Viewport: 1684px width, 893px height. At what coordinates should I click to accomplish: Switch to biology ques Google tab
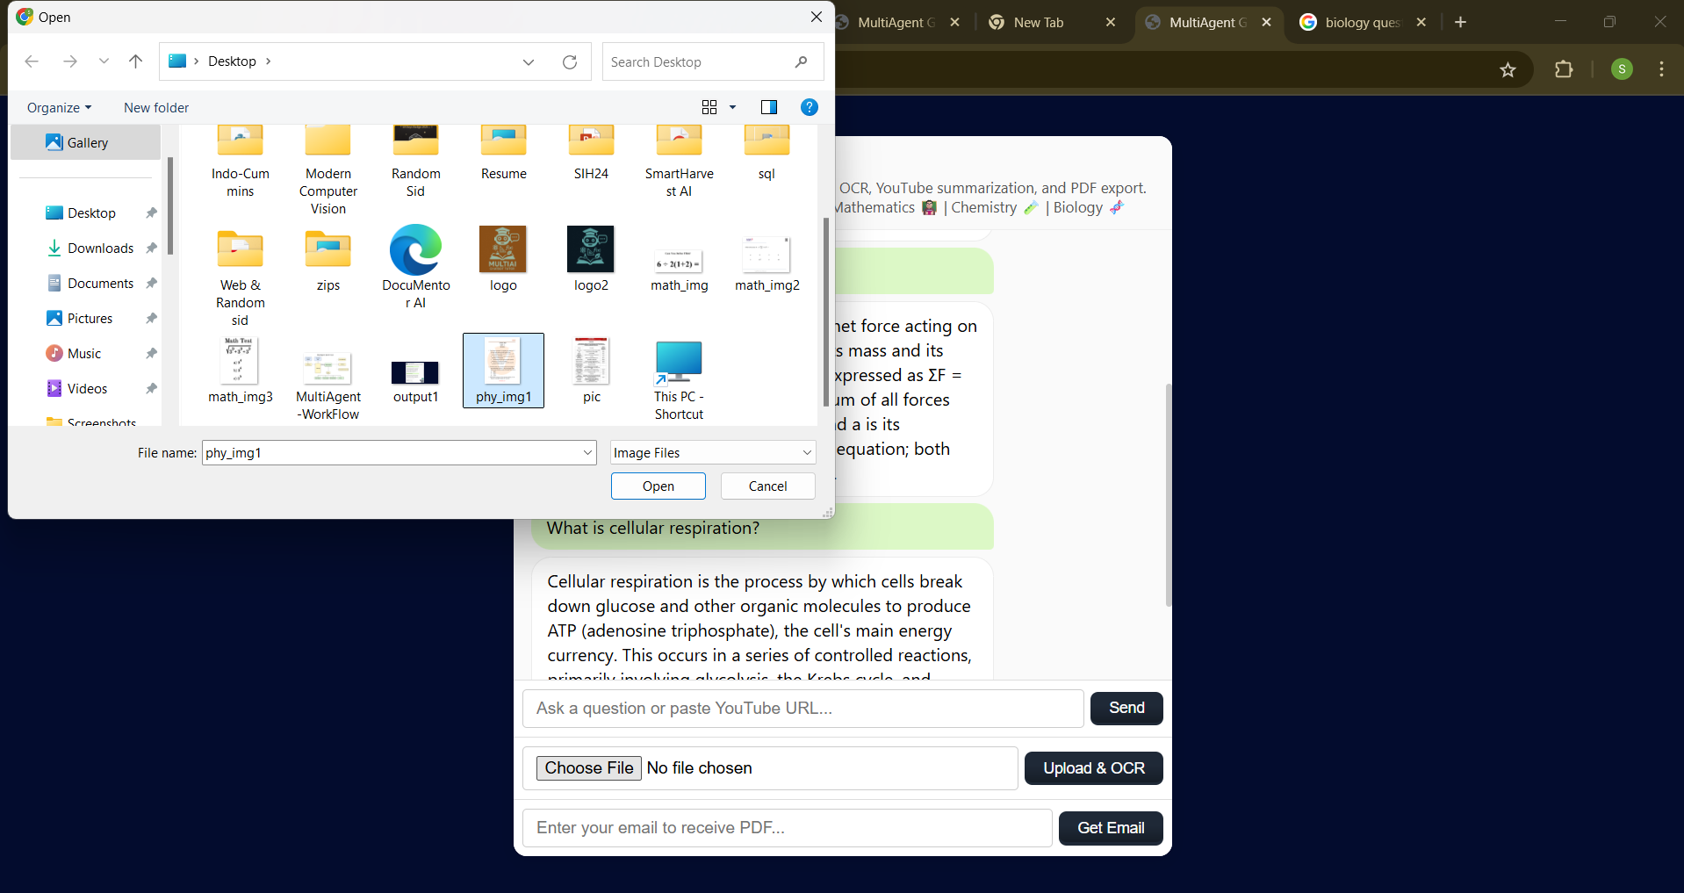click(x=1363, y=23)
